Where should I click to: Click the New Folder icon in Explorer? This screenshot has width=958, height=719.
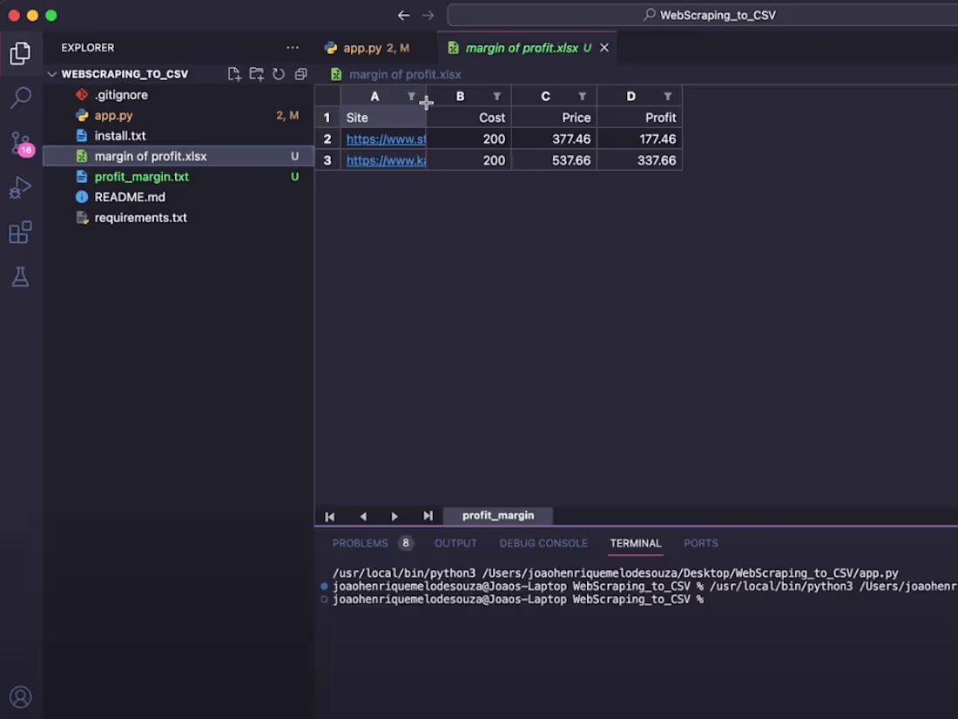point(256,74)
